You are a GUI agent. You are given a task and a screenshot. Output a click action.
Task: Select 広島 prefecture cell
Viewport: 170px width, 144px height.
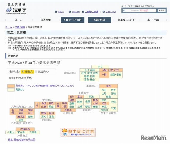44,107
